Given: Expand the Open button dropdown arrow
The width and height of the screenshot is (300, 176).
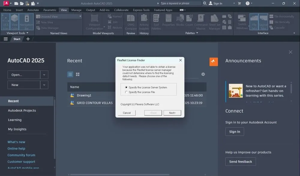Looking at the screenshot, I should [44, 75].
